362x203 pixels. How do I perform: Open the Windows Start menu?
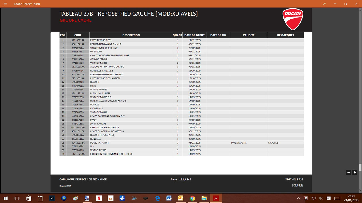[5, 198]
